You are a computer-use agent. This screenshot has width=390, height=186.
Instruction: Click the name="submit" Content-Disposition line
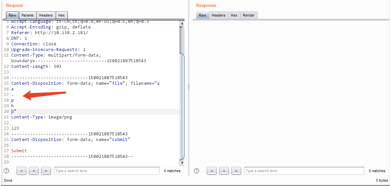click(71, 139)
